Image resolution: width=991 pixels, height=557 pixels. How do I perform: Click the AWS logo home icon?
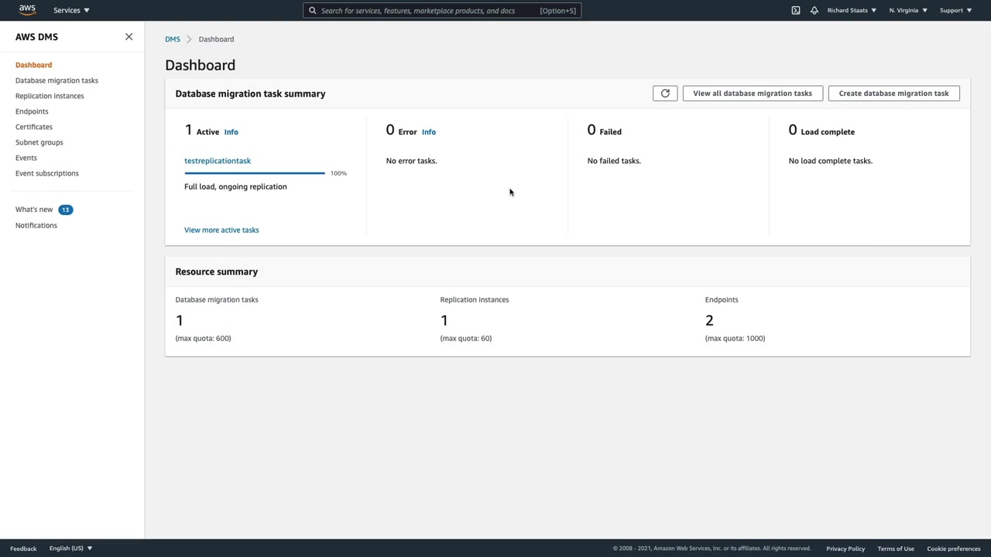(27, 10)
